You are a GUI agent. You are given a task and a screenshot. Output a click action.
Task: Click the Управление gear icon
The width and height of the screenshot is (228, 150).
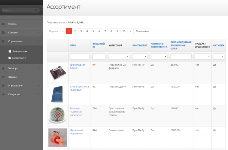(x=3, y=85)
